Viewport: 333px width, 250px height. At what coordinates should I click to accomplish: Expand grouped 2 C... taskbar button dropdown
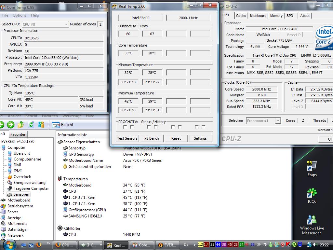(101, 245)
